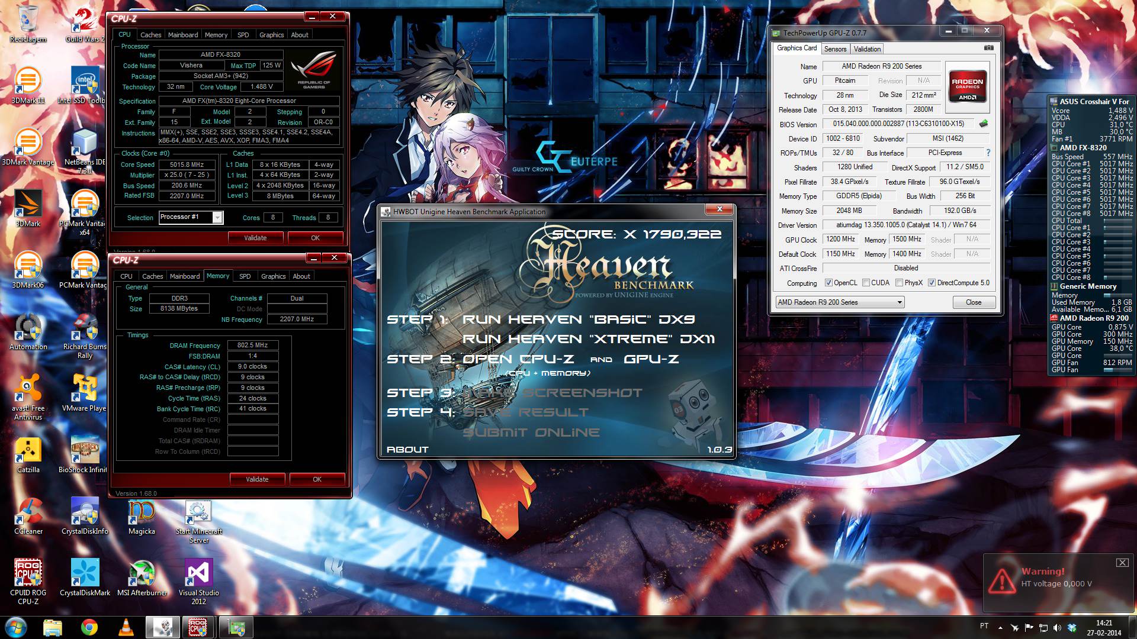Open Google Chrome from the taskbar

point(89,627)
